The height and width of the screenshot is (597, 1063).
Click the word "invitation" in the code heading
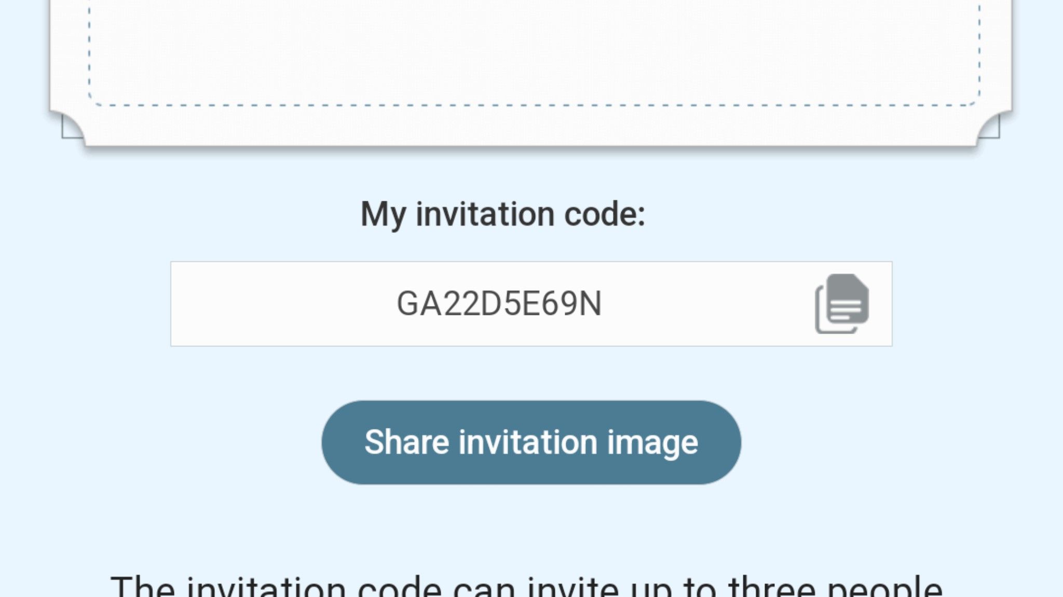[x=485, y=214]
